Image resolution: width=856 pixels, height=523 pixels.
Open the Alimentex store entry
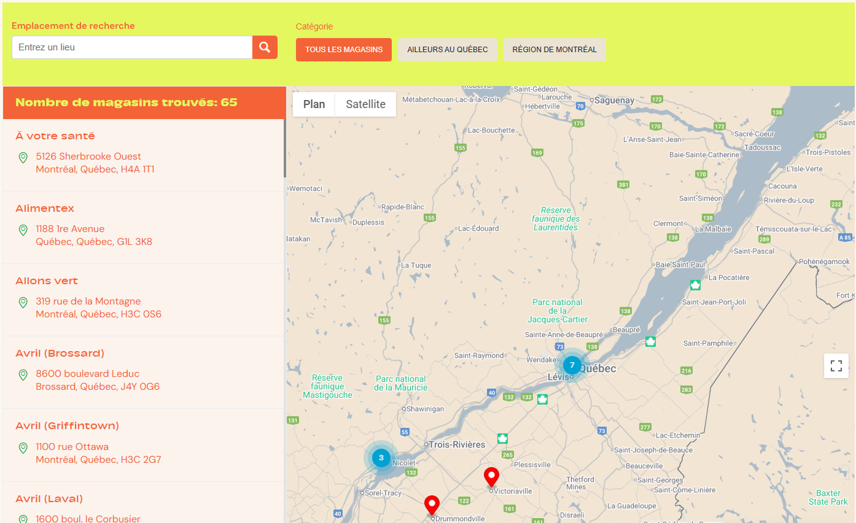pyautogui.click(x=45, y=209)
